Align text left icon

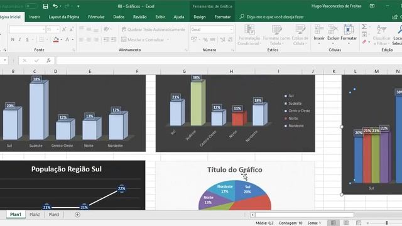coord(82,40)
